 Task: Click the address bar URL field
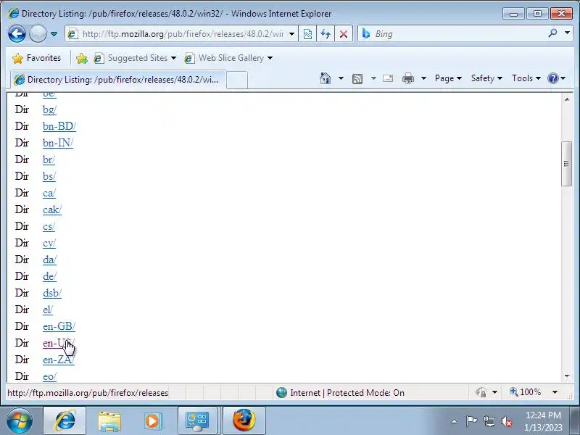pyautogui.click(x=182, y=34)
